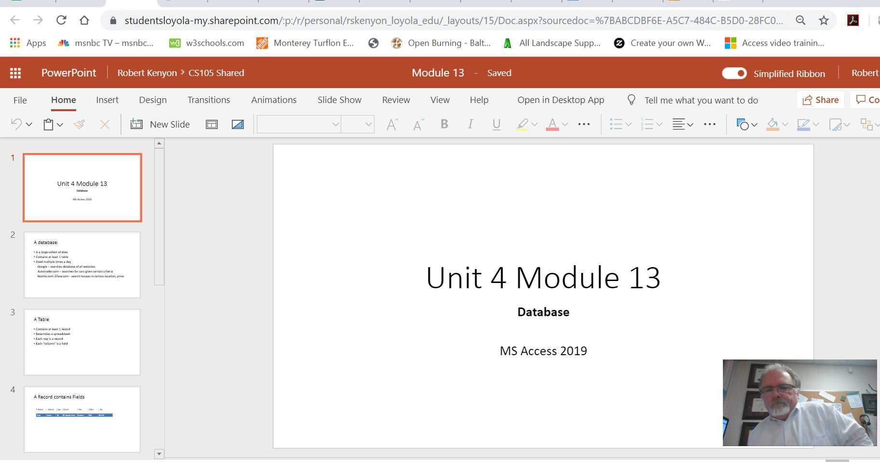Select slide 3 thumbnail 'A Table'
Image resolution: width=880 pixels, height=462 pixels.
[82, 342]
